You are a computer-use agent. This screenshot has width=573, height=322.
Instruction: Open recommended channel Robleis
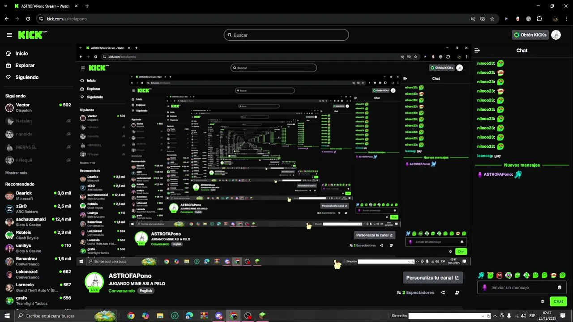pos(38,235)
